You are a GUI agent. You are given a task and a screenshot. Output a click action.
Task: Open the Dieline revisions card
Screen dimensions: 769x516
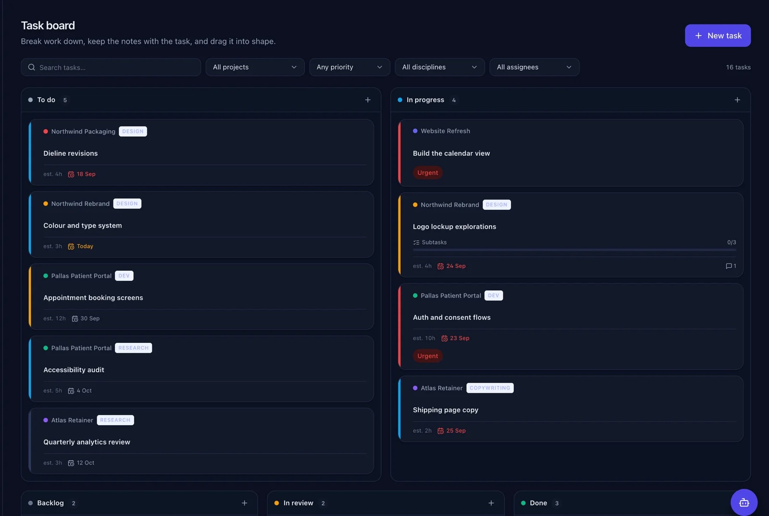pos(201,152)
